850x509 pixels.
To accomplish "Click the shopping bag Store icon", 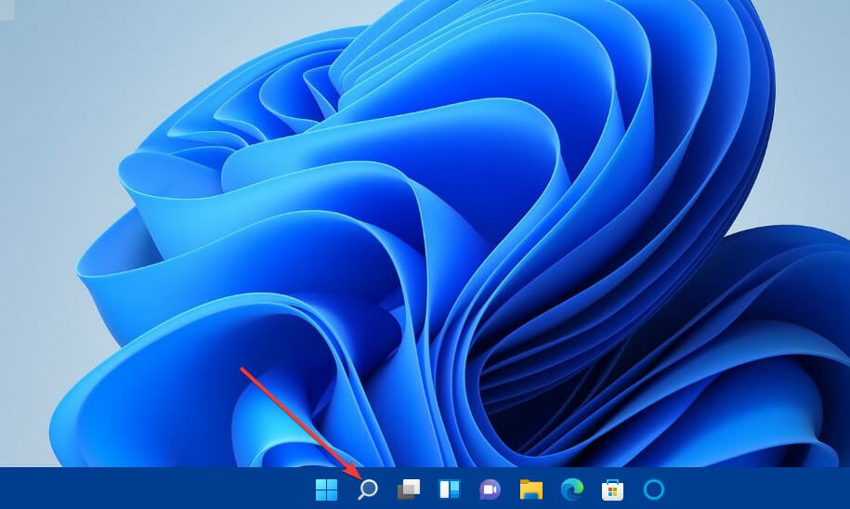I will [612, 489].
